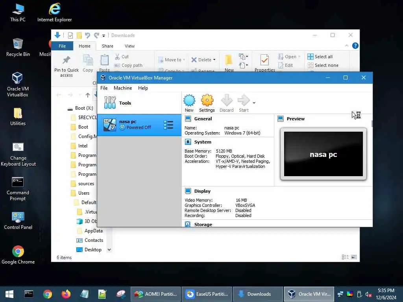The image size is (403, 302).
Task: Click Select all in ribbon
Action: click(x=320, y=57)
